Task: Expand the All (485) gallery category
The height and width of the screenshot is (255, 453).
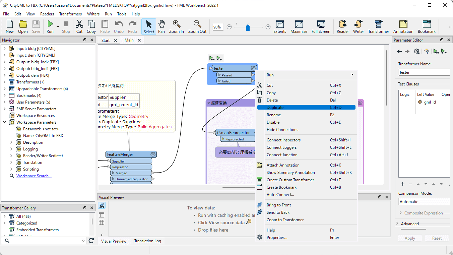Action: (x=4, y=216)
